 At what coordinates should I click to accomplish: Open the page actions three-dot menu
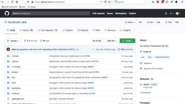101,2
